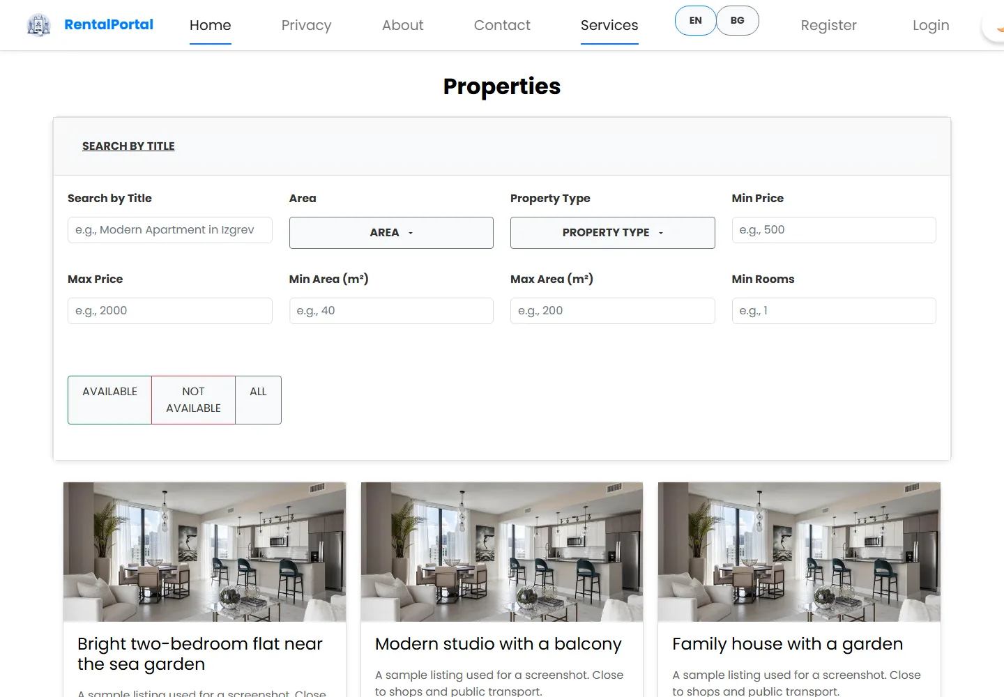Image resolution: width=1004 pixels, height=697 pixels.
Task: Focus the Min Area input
Action: (391, 311)
